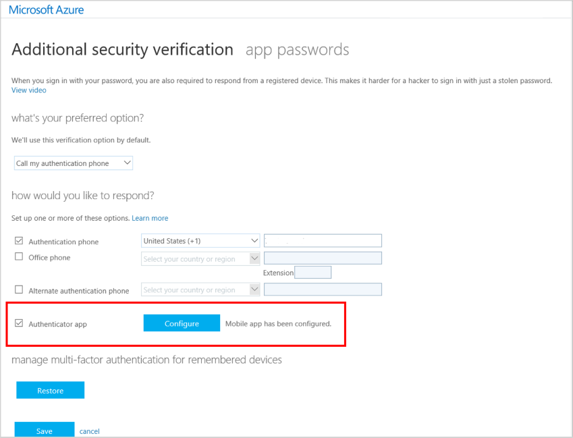This screenshot has height=438, width=573.
Task: Enable the Office phone checkbox
Action: click(x=19, y=257)
